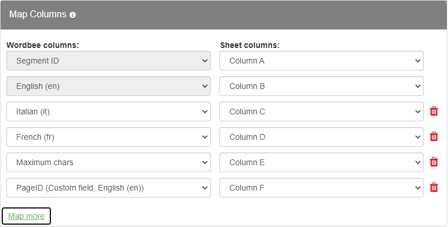Screen dimensions: 448x227
Task: Open the Maximum chars dropdown
Action: click(109, 162)
